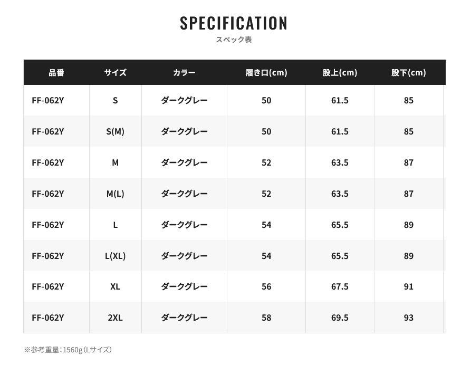Click the SPECIFICATION heading
This screenshot has height=365, width=461.
234,23
